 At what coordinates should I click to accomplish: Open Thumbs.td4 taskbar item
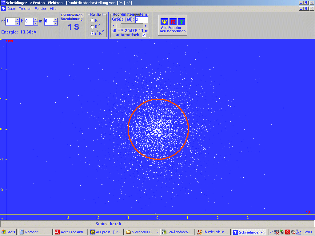pyautogui.click(x=213, y=232)
